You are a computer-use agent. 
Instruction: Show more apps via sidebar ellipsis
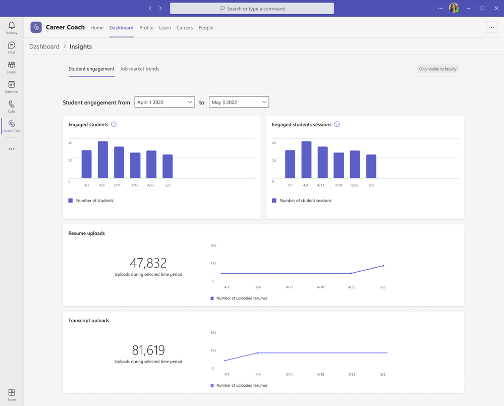pyautogui.click(x=12, y=149)
